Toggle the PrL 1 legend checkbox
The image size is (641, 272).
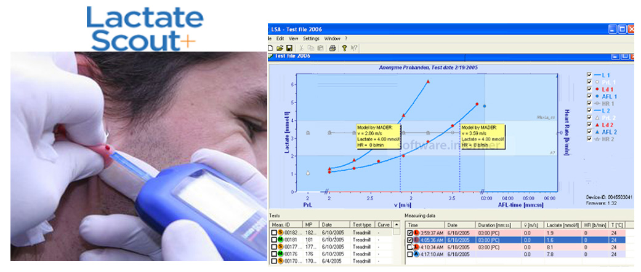[x=589, y=82]
